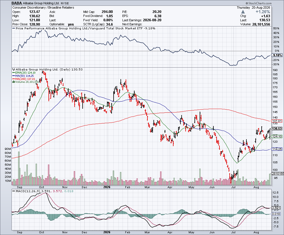Image resolution: width=284 pixels, height=235 pixels.
Task: Click the red 137.01 tag on the price axis
Action: pos(277,121)
